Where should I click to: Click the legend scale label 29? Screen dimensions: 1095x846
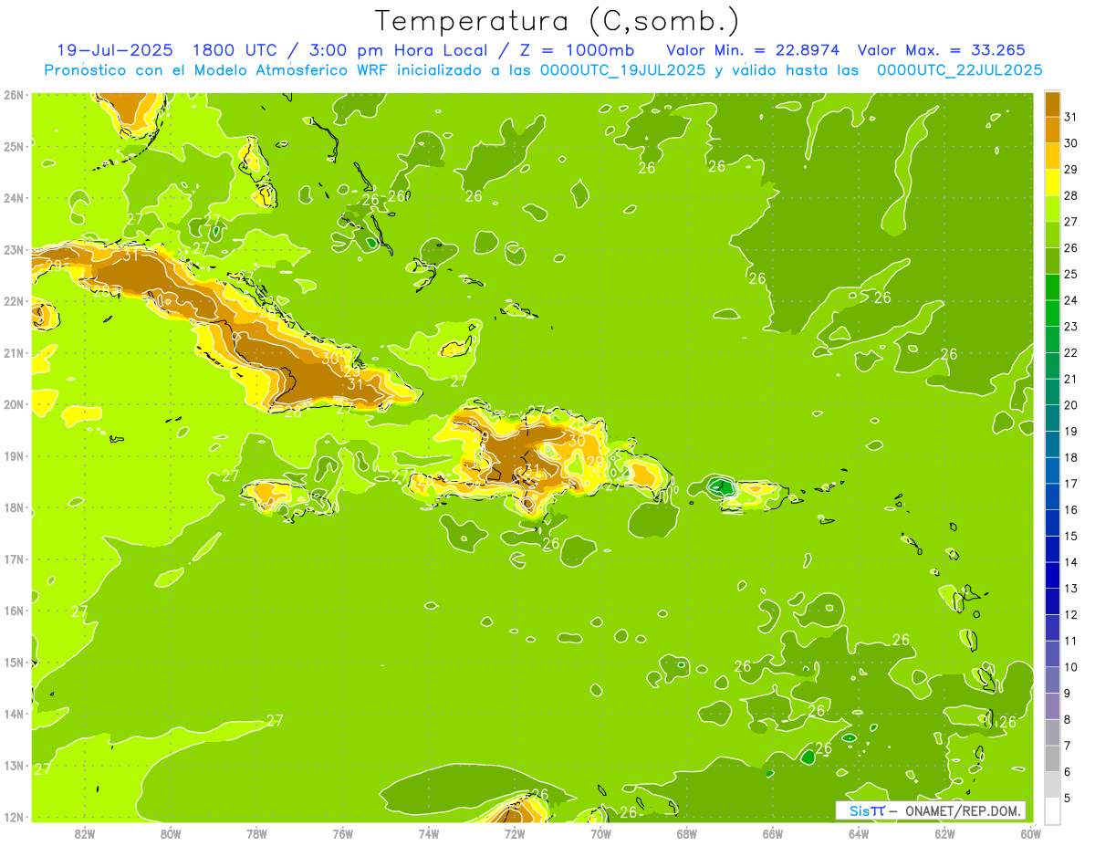tap(1070, 170)
